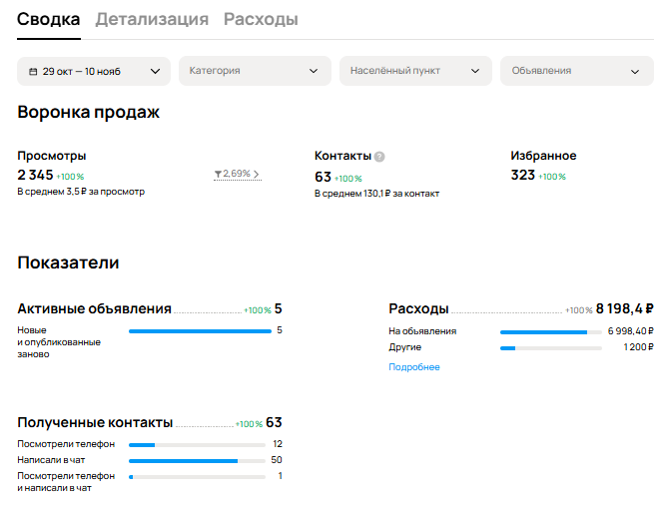Click the Другие expense bar
This screenshot has height=509, width=662.
pos(550,347)
